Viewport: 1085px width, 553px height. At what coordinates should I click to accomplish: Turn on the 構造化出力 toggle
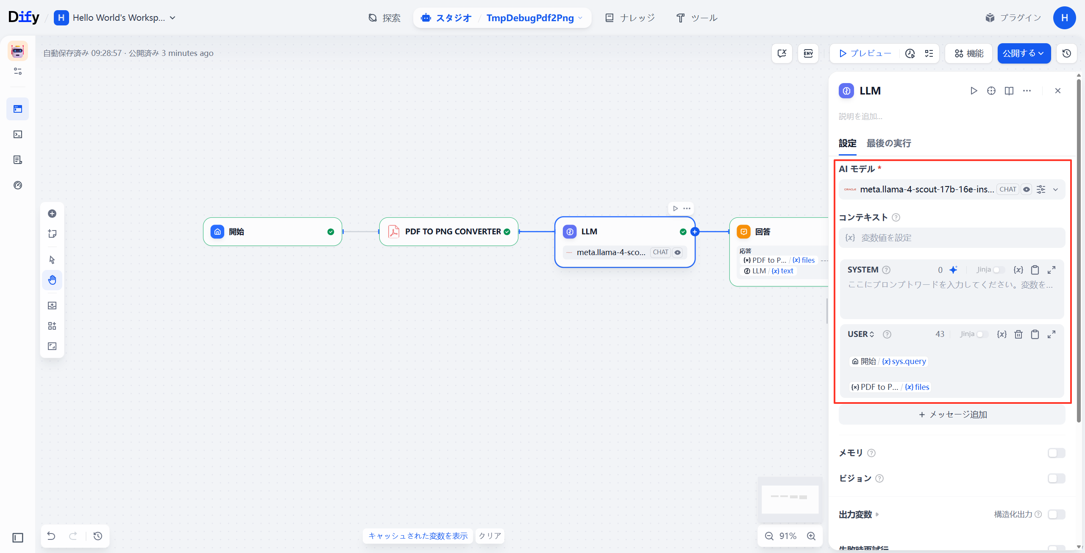[1056, 514]
